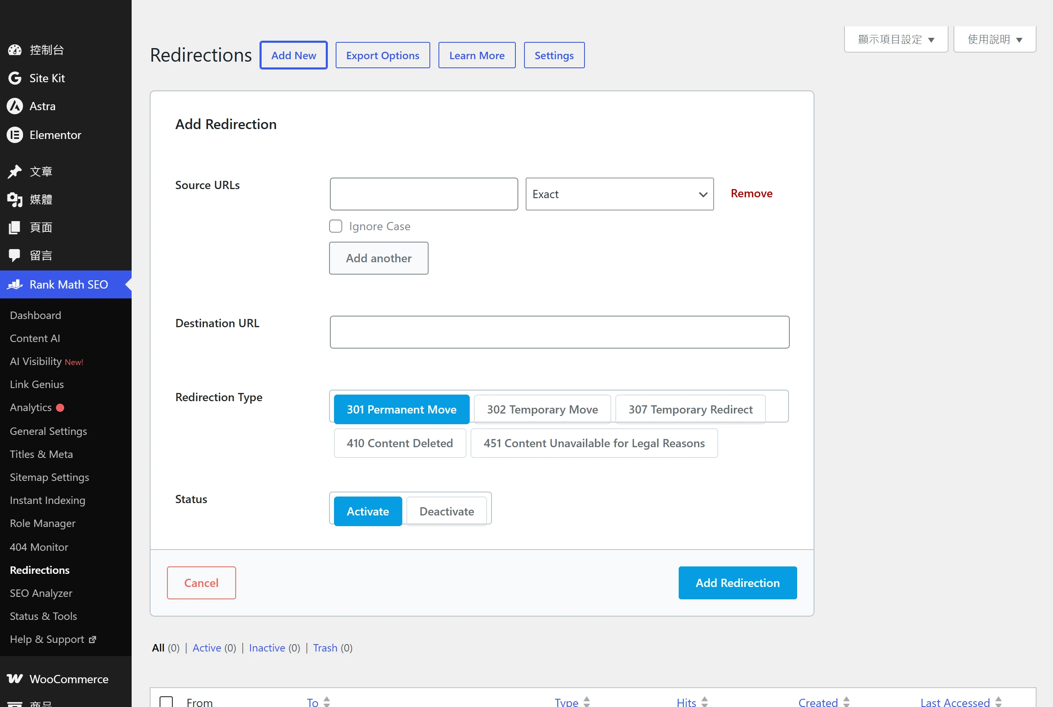Switch to the Inactive redirections filter
This screenshot has width=1053, height=707.
click(267, 648)
